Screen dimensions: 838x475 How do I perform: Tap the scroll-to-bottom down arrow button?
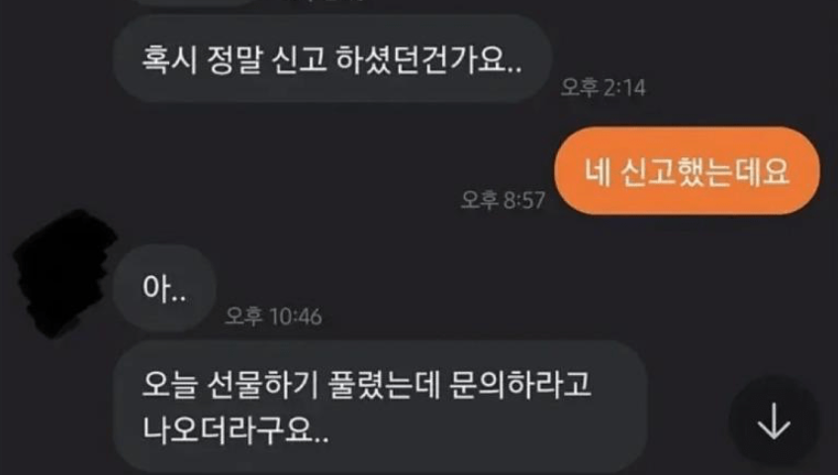[774, 423]
